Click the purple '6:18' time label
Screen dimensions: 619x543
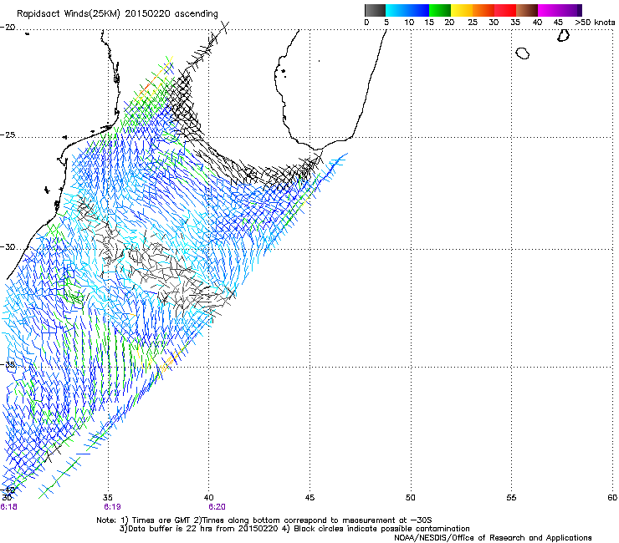click(x=8, y=507)
